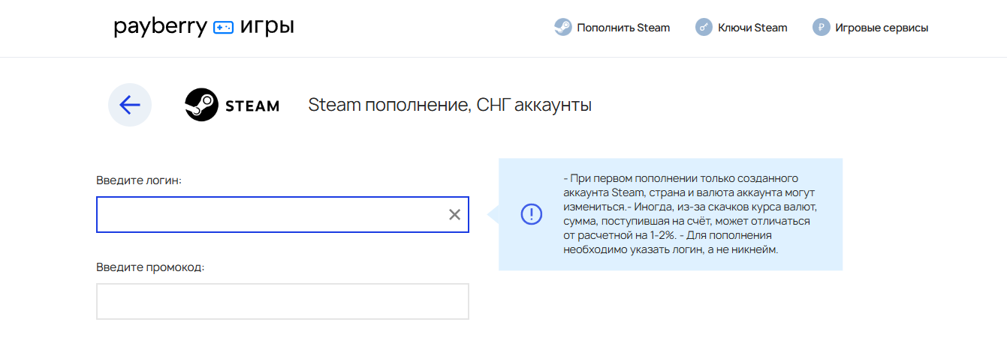Open the Ключи Steam menu item
Screen dimensions: 1007x364
click(752, 28)
